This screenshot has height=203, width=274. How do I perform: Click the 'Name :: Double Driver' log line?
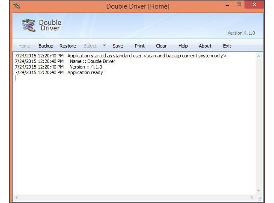click(x=65, y=61)
